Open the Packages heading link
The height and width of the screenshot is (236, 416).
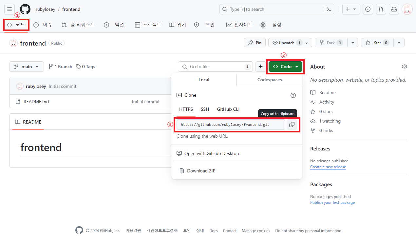tap(321, 184)
